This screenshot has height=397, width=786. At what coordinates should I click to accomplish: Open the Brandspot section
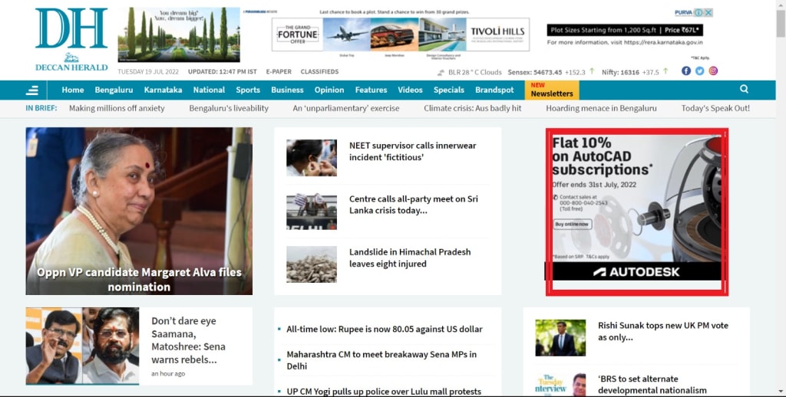495,90
